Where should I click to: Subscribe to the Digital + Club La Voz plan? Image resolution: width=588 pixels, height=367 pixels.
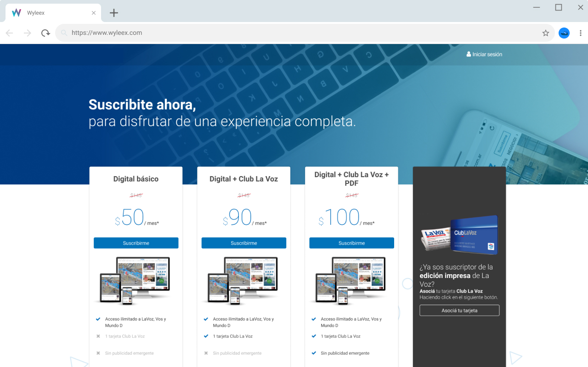244,243
